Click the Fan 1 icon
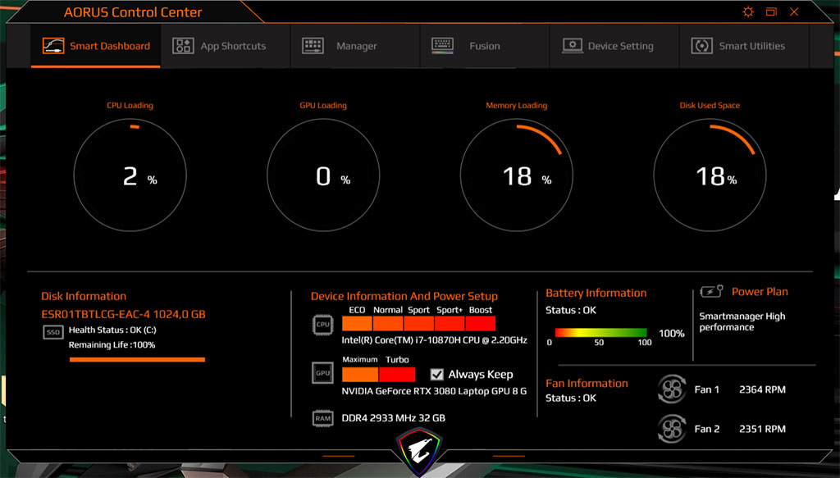The width and height of the screenshot is (840, 478). click(672, 389)
